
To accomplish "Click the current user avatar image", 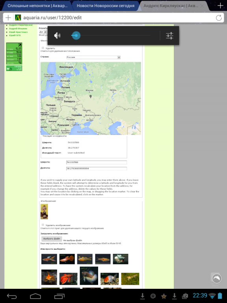I will 44,211.
